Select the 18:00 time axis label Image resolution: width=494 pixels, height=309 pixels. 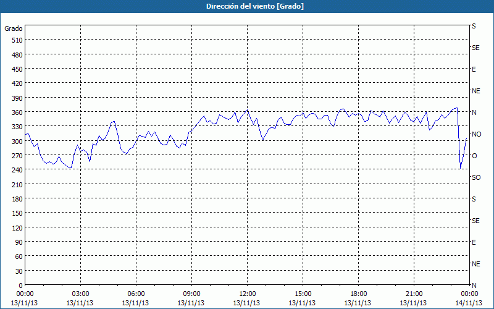358,294
